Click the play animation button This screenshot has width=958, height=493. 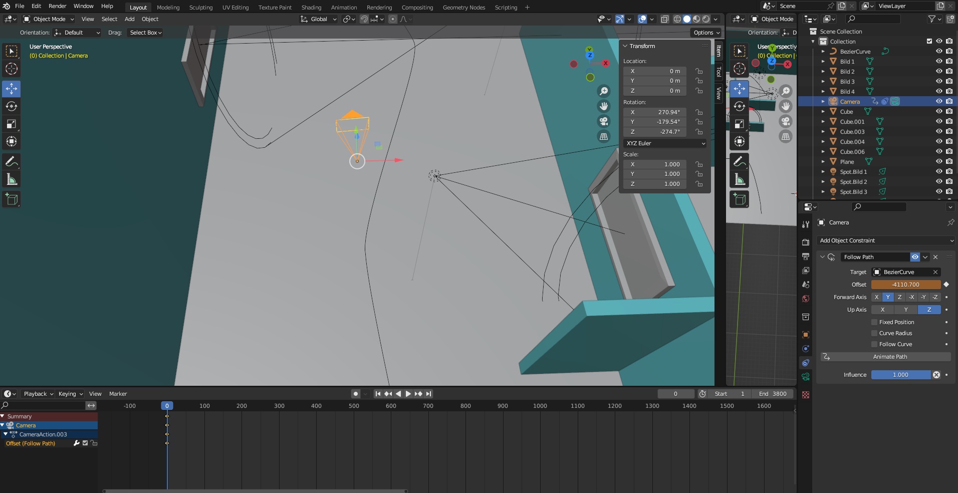(408, 394)
